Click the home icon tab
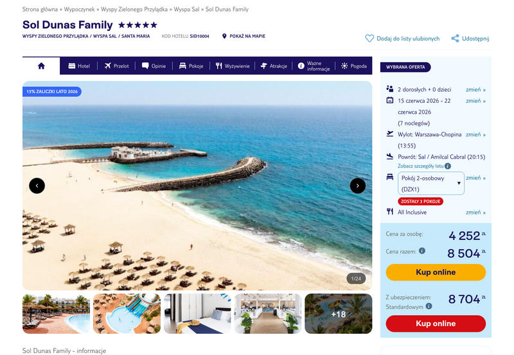Viewport: 514px width, 355px height. [x=41, y=66]
